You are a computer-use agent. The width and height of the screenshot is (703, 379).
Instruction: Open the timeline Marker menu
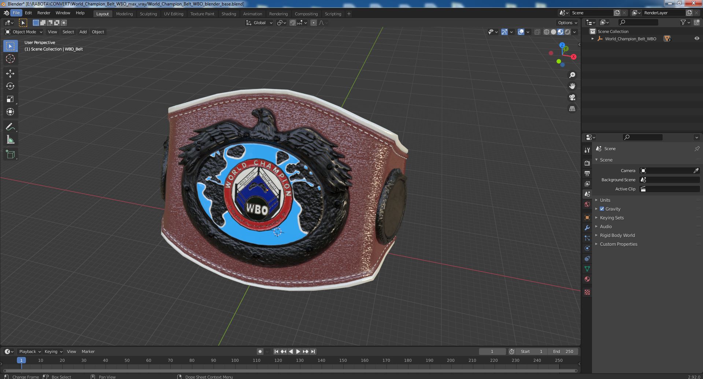pyautogui.click(x=88, y=352)
